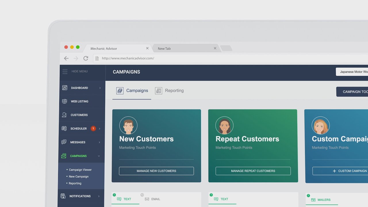The height and width of the screenshot is (207, 368).
Task: Open a new browser tab with the blank tab button
Action: [226, 48]
